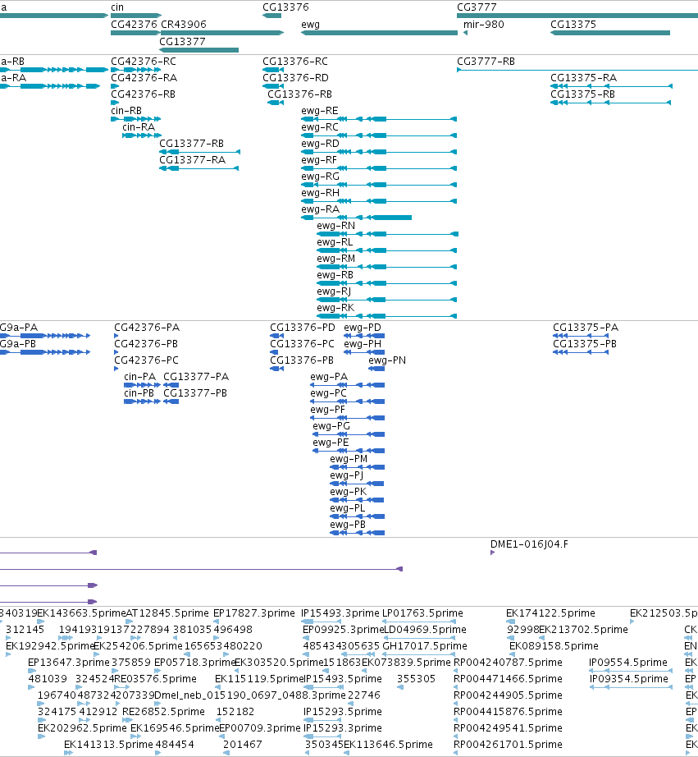The image size is (698, 757).
Task: Click the ewg-RA transcript label
Action: pyautogui.click(x=320, y=209)
